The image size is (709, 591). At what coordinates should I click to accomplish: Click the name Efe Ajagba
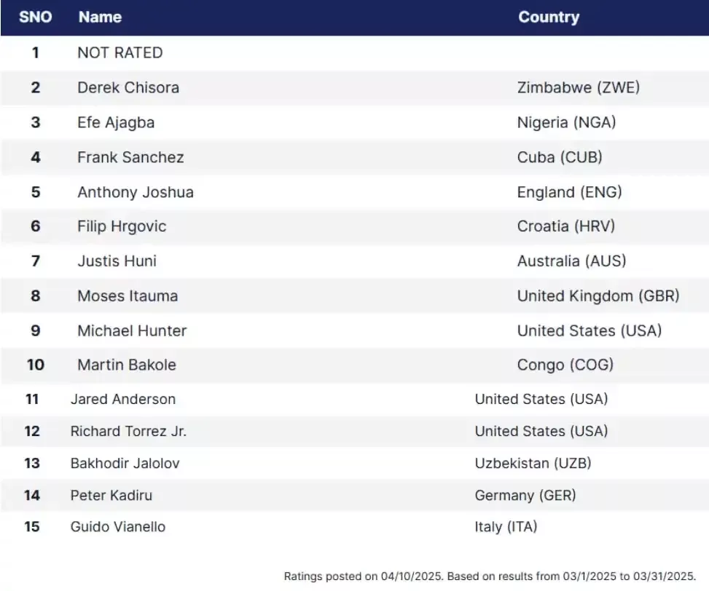click(116, 123)
